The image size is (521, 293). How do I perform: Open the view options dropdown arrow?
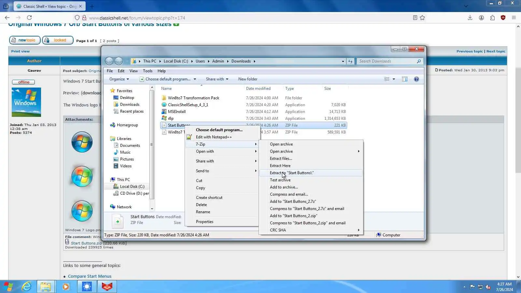(x=394, y=79)
